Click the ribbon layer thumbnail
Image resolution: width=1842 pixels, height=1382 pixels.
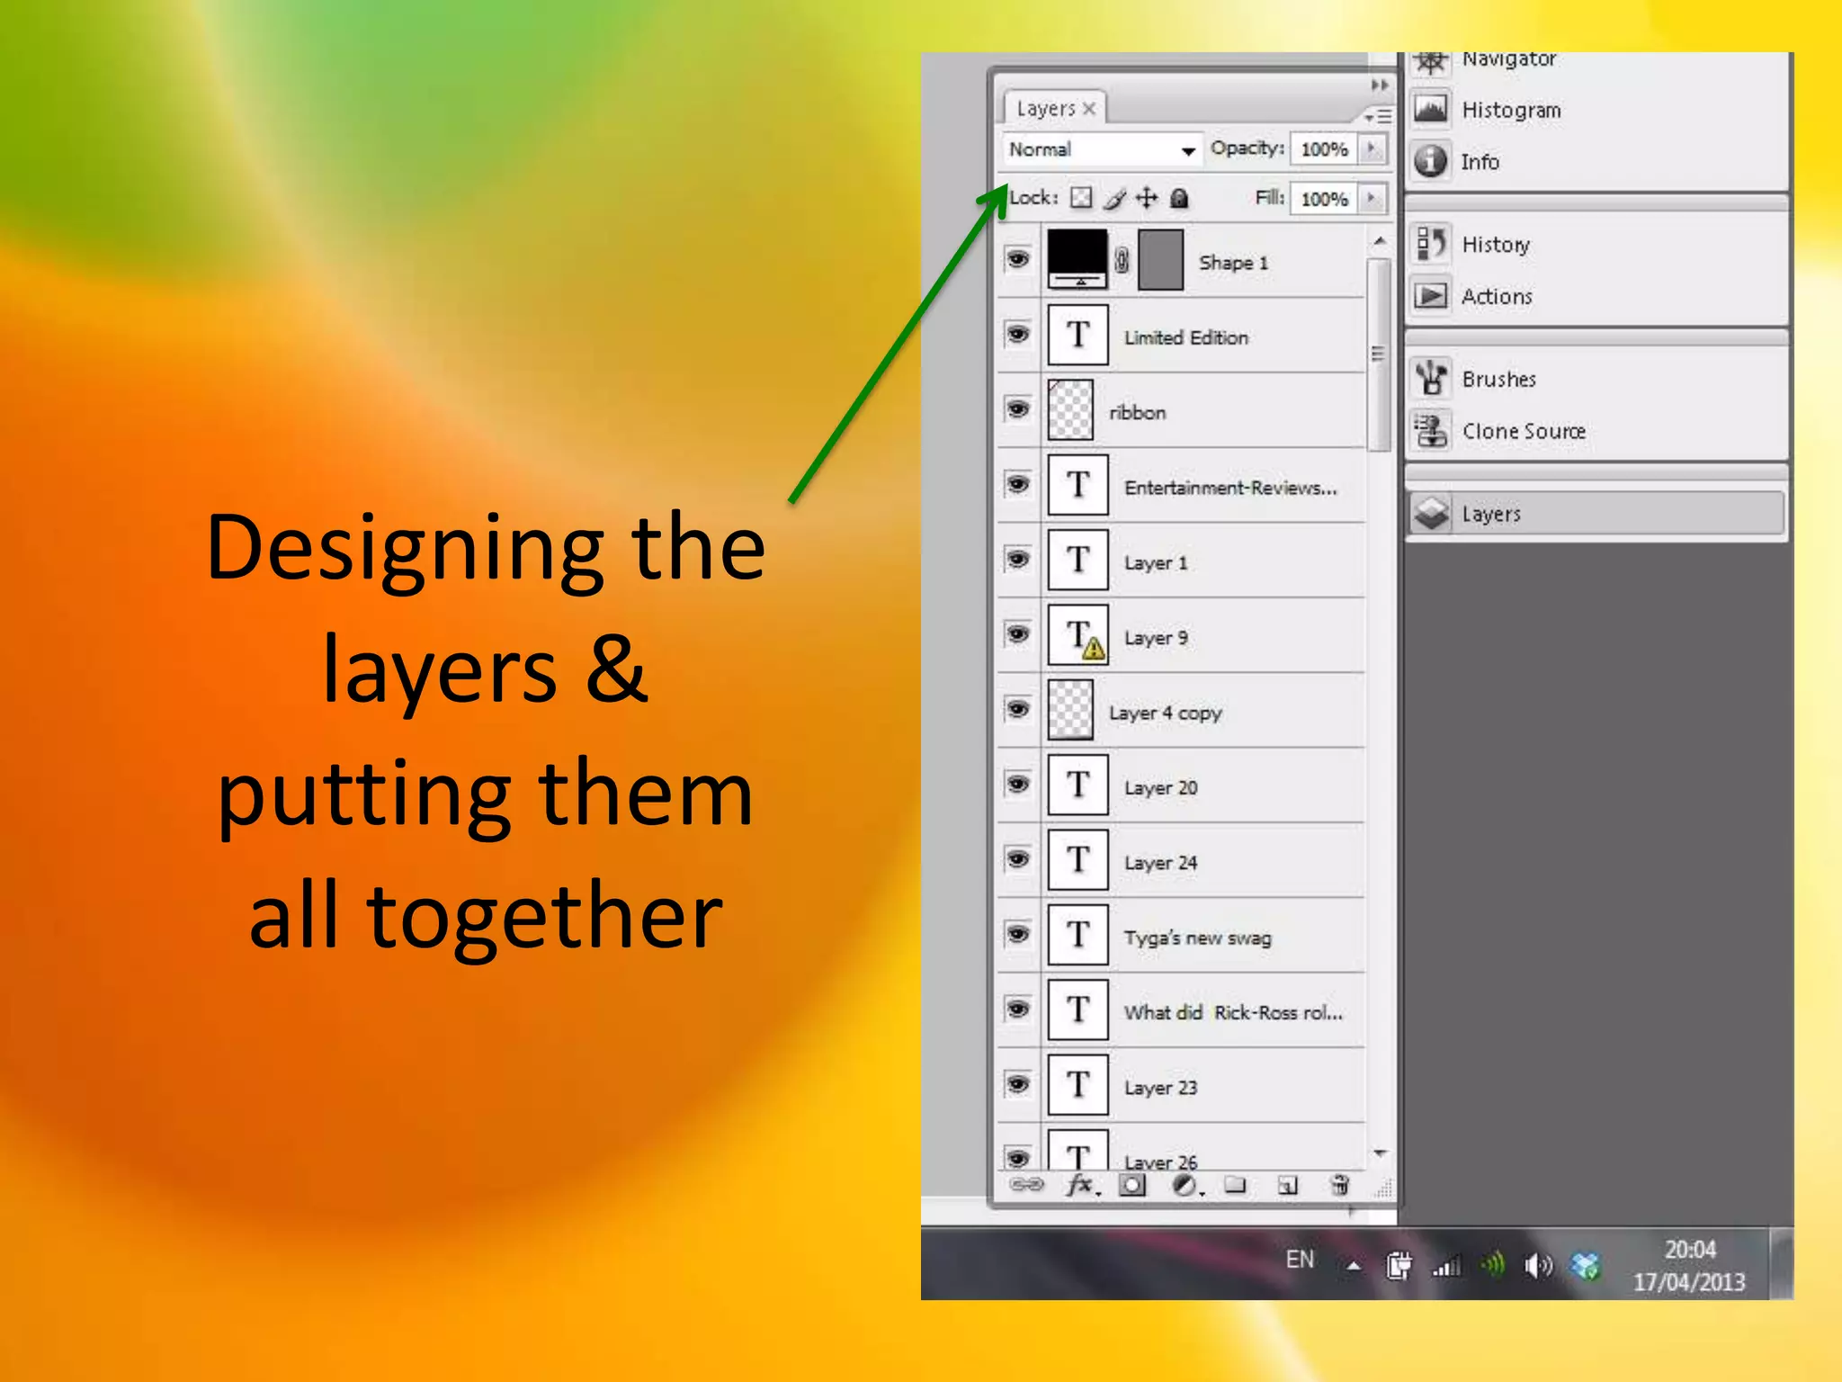[x=1070, y=409]
